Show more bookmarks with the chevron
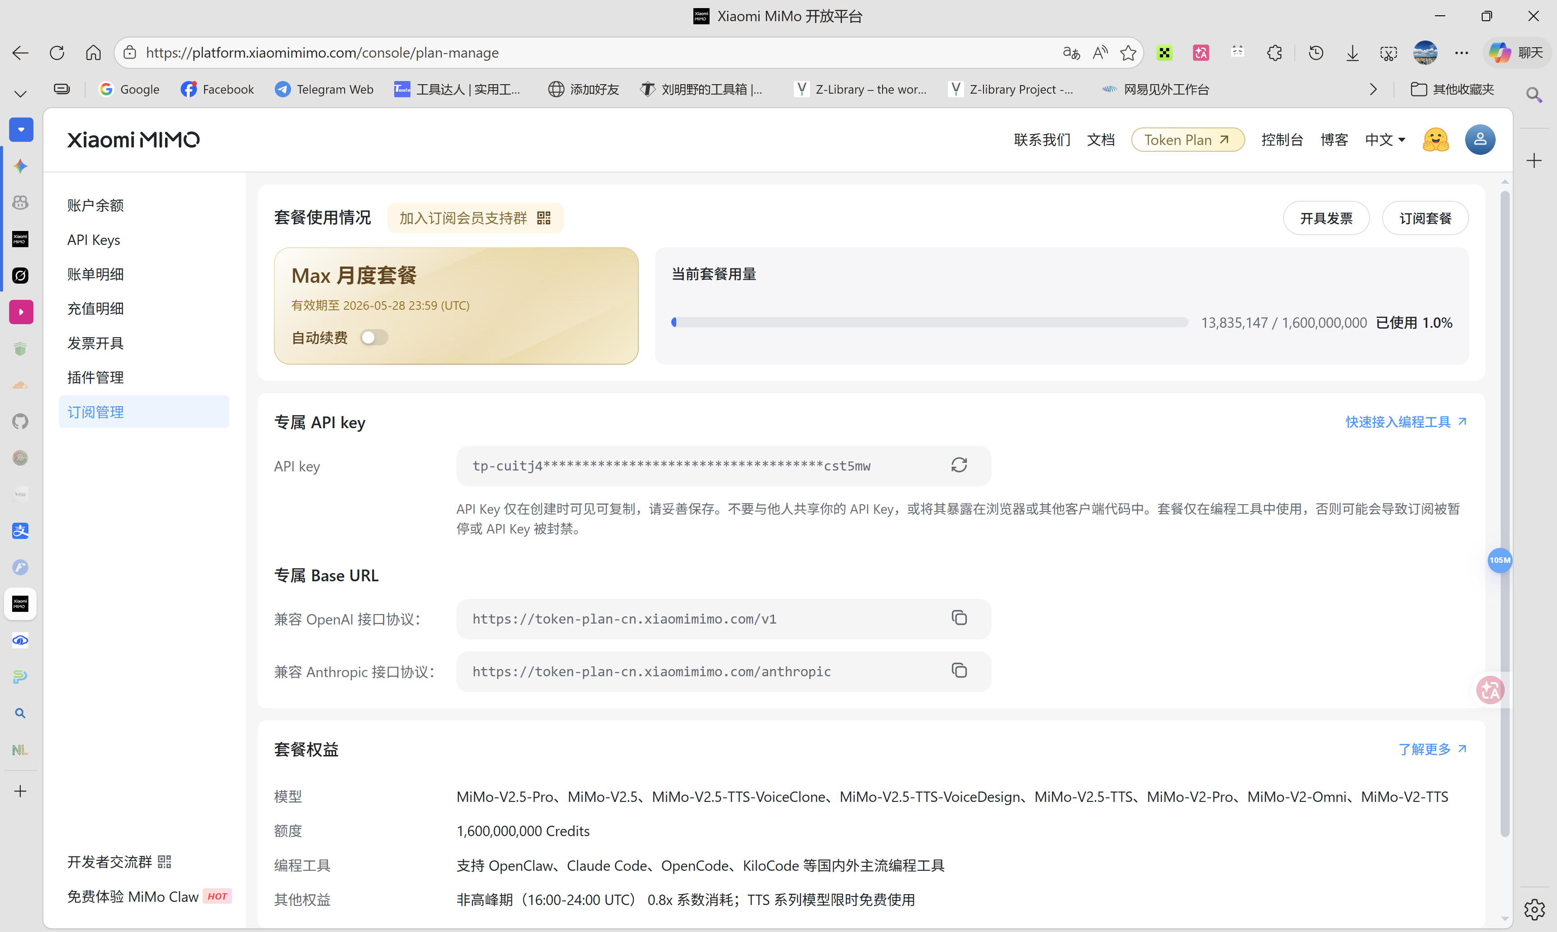 coord(1374,89)
